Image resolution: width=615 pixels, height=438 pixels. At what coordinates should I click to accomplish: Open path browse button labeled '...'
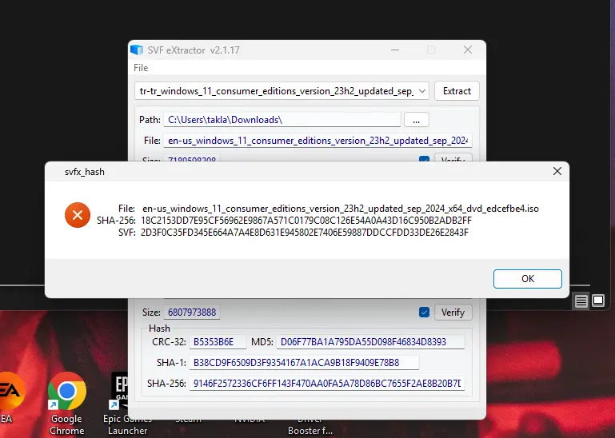pos(416,120)
